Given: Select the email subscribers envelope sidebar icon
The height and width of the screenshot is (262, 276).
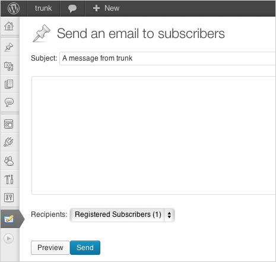Looking at the screenshot, I should (9, 219).
